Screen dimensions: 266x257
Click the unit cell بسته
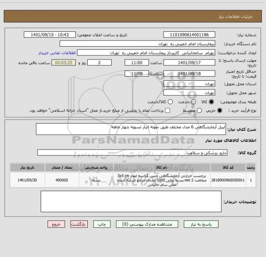96,180
